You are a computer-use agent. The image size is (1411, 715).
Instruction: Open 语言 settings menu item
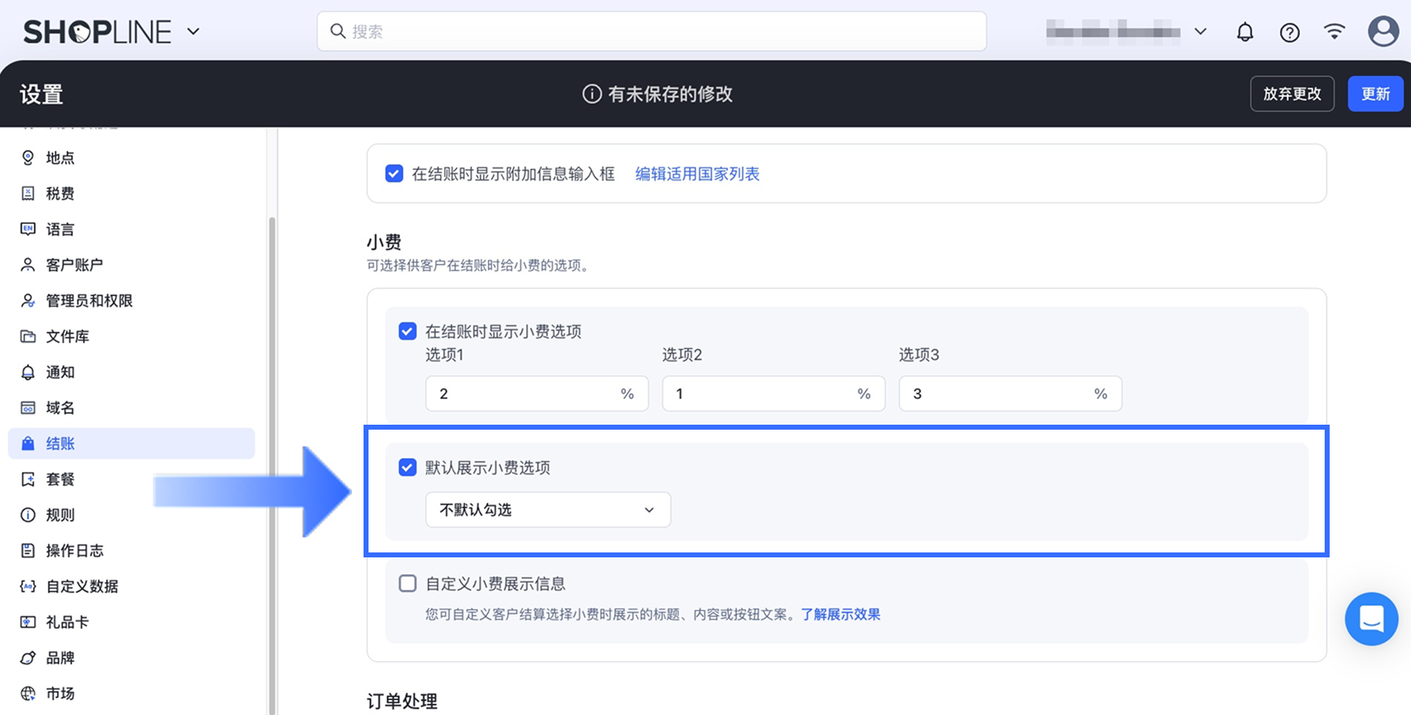click(x=131, y=229)
